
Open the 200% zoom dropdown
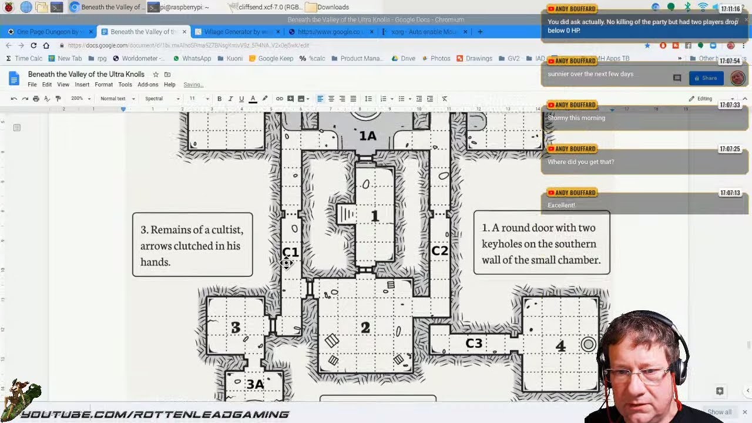click(x=81, y=99)
